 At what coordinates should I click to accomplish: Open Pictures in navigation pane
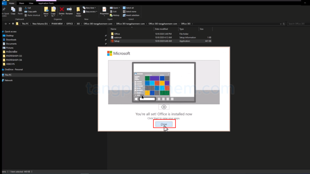coord(10,48)
